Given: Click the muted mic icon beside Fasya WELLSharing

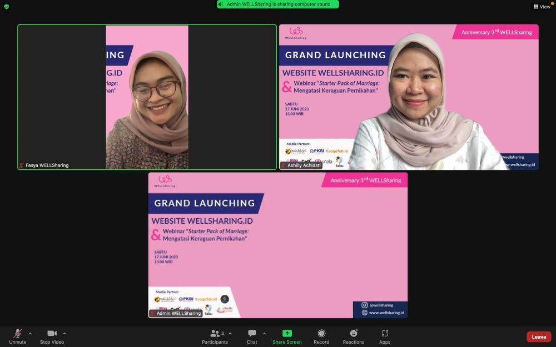Looking at the screenshot, I should (x=21, y=165).
